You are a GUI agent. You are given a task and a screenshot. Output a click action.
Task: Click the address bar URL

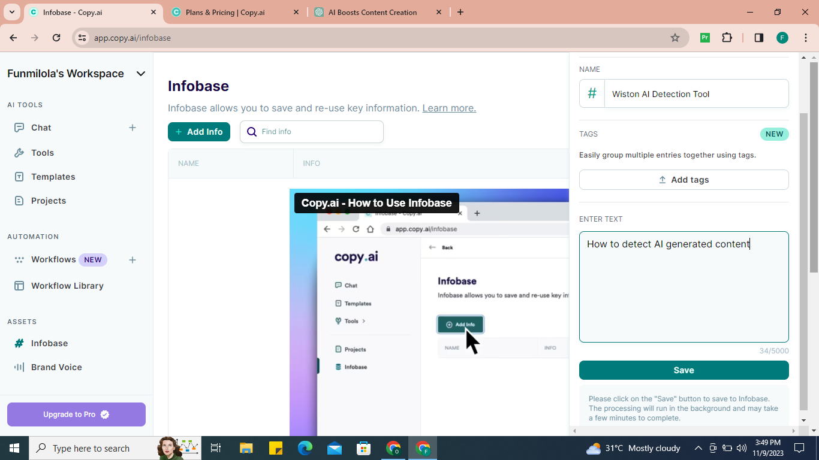pos(133,38)
